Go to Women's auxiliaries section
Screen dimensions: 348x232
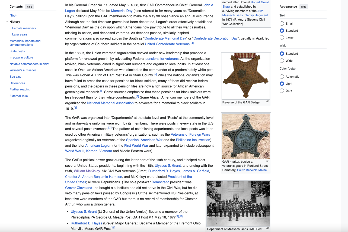coord(23,70)
